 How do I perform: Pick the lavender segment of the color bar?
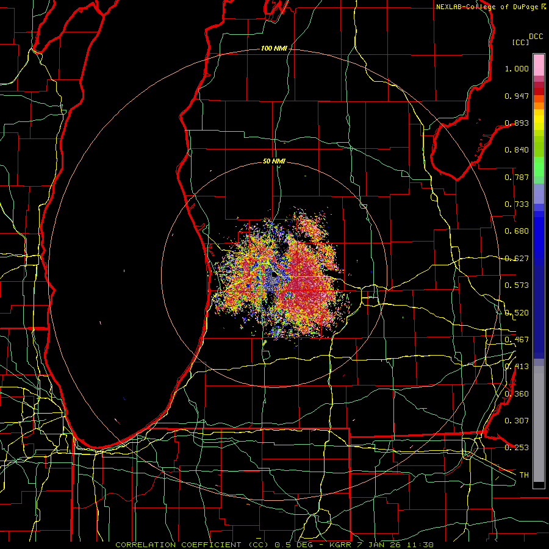click(x=539, y=193)
